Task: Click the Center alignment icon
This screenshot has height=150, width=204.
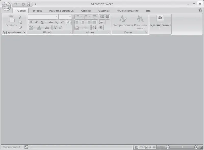Action: coord(83,22)
